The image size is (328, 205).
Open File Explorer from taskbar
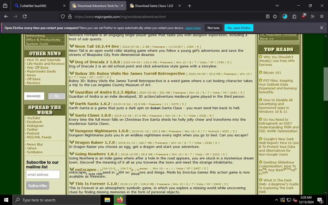click(107, 200)
